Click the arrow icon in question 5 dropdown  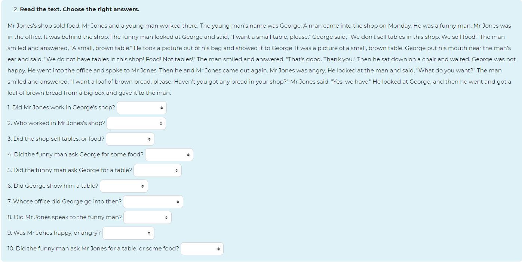[x=176, y=170]
